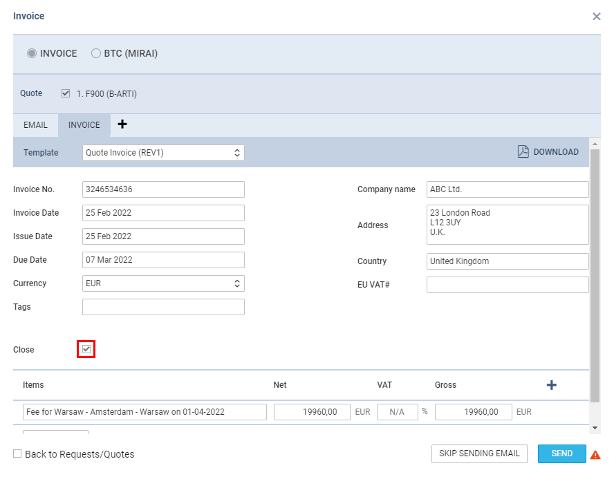Click the Invoice dialog title
The height and width of the screenshot is (477, 614).
pyautogui.click(x=28, y=16)
